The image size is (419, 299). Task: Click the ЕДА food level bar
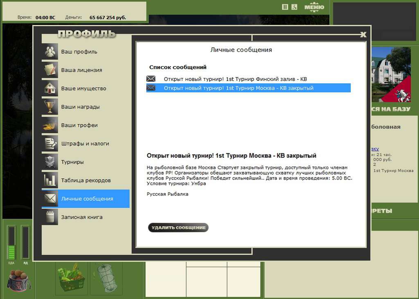coord(11,243)
